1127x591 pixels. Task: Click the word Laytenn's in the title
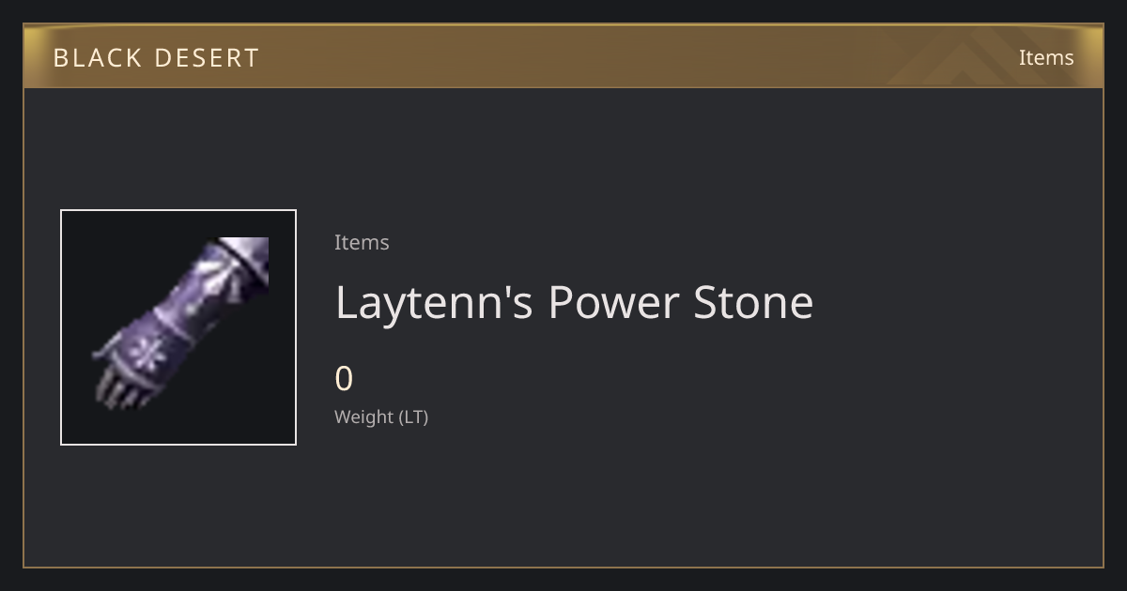(x=435, y=302)
